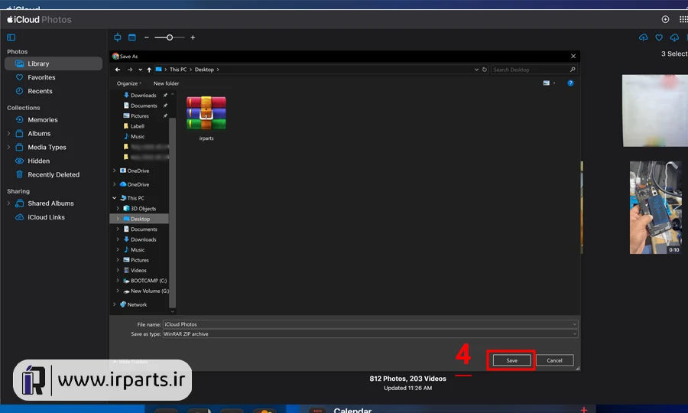Open the iCloud apps grid launcher
The width and height of the screenshot is (688, 413).
(x=683, y=19)
